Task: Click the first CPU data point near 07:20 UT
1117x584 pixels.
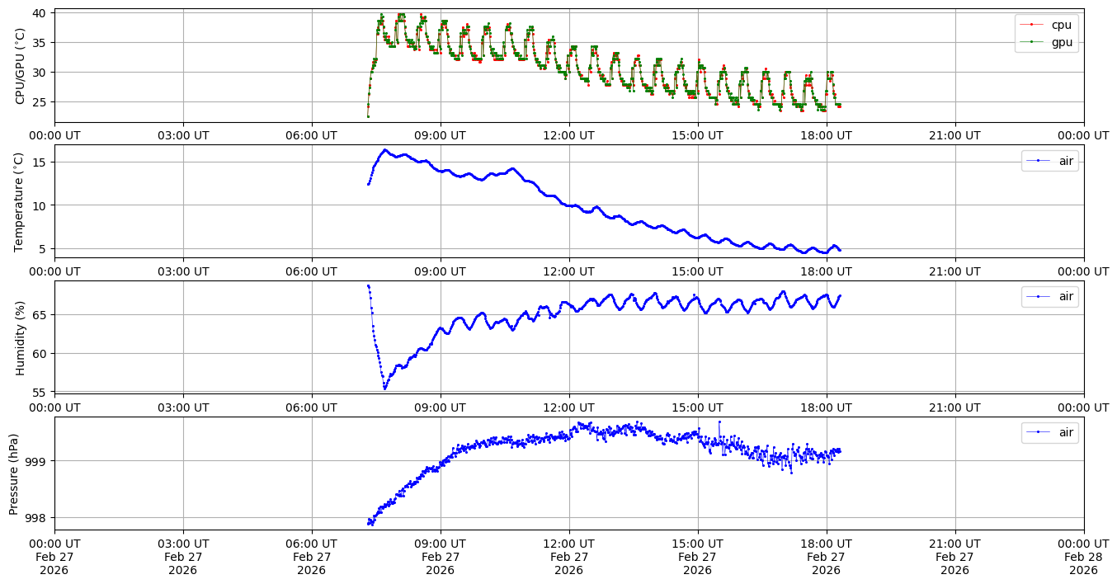Action: [368, 115]
